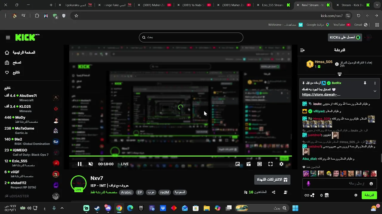Enter fullscreen in the video player
382x214 pixels.
270,164
